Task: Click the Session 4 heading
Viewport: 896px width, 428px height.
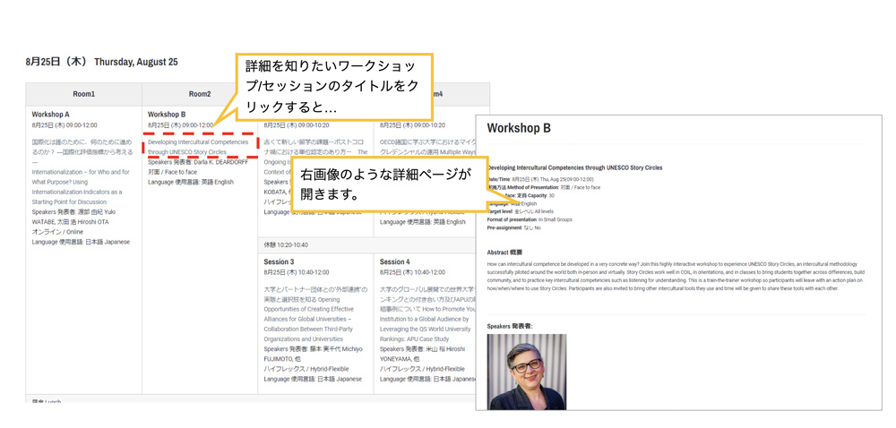Action: point(395,262)
